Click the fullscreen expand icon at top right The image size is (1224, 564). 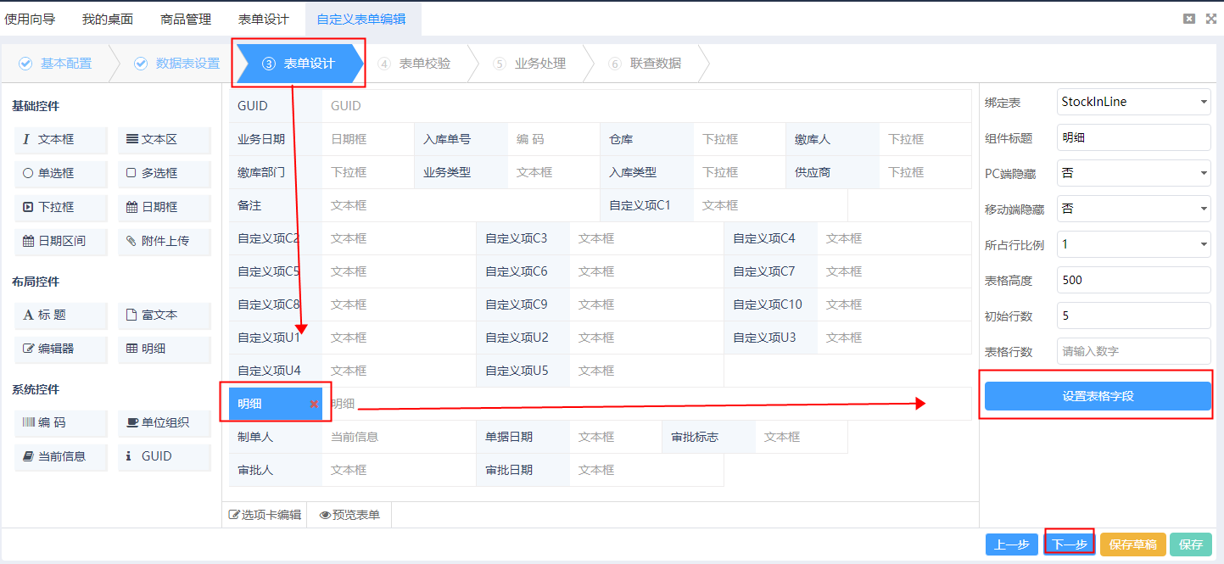coord(1211,19)
